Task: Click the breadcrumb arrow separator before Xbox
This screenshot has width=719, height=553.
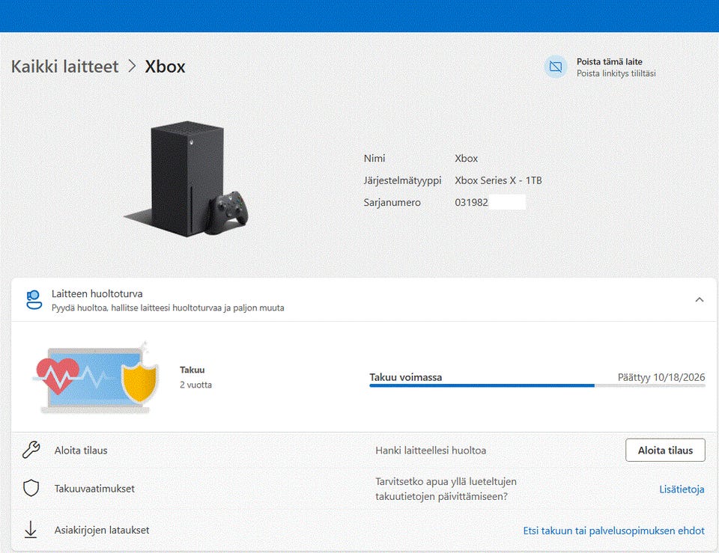Action: tap(132, 67)
